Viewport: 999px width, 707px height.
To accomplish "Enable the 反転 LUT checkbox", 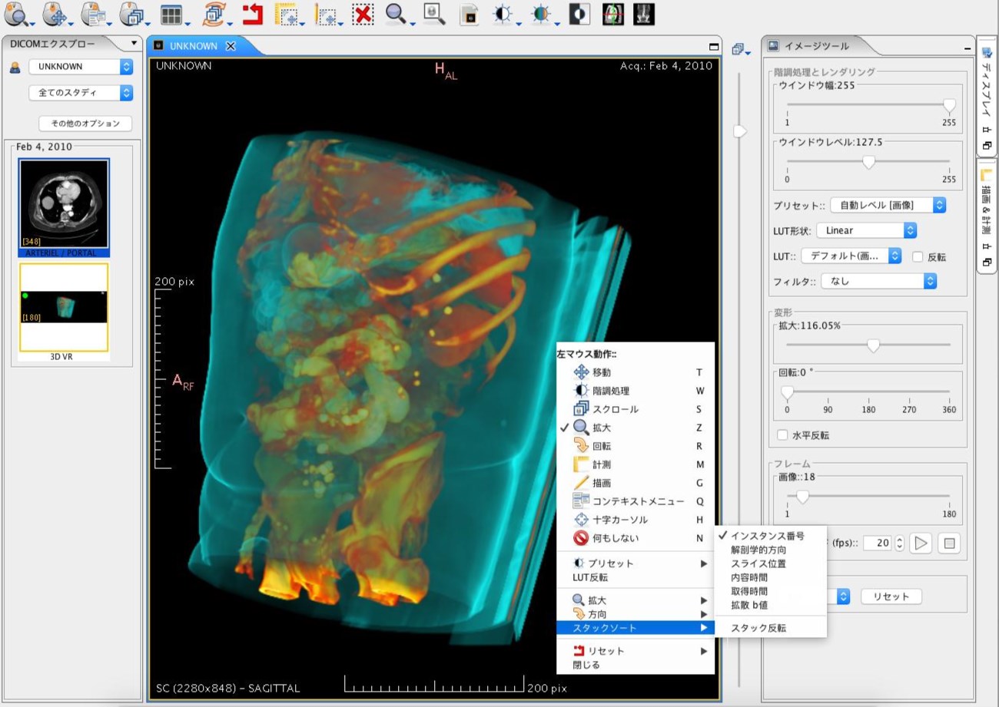I will click(918, 257).
